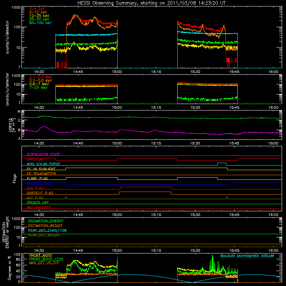Viewport: 286px width, 286px height.
Task: Click the 15:00 tick under the MeV plot
Action: pyautogui.click(x=117, y=108)
